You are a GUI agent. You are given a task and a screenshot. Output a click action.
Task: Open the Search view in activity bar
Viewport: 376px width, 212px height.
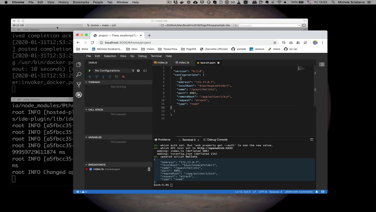point(79,74)
